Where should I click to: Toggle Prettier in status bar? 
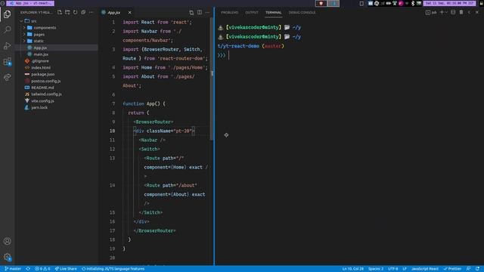pyautogui.click(x=452, y=269)
